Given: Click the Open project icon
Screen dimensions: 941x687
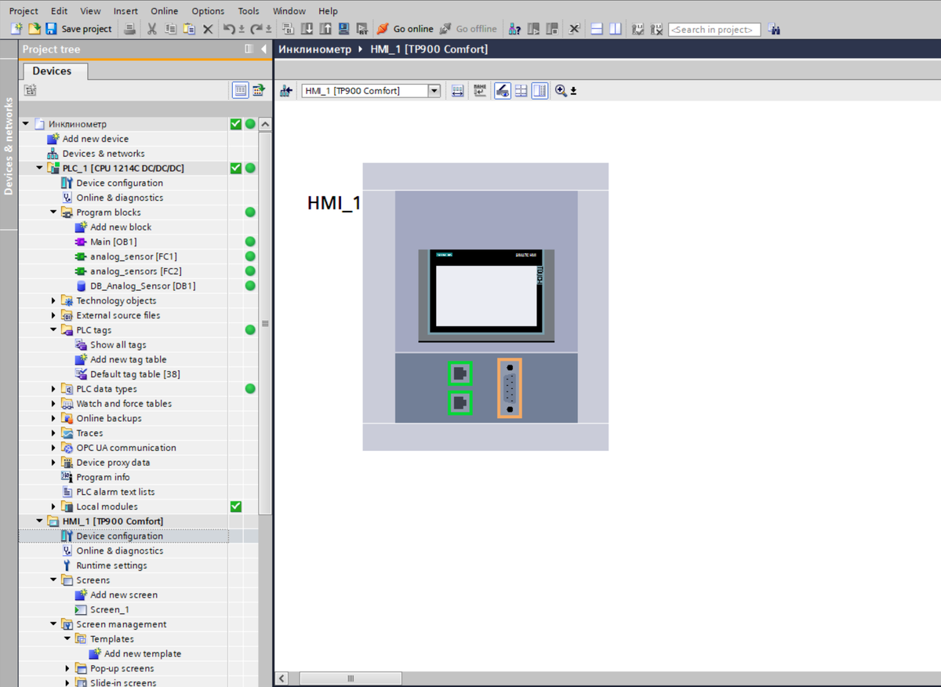Looking at the screenshot, I should (34, 29).
